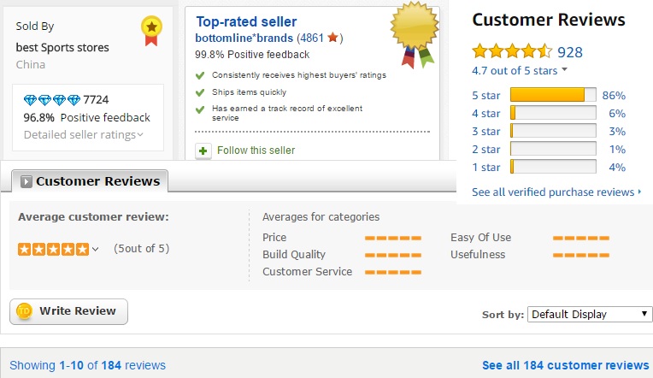Image resolution: width=653 pixels, height=378 pixels.
Task: Click the blue diamond rating icons
Action: click(51, 100)
